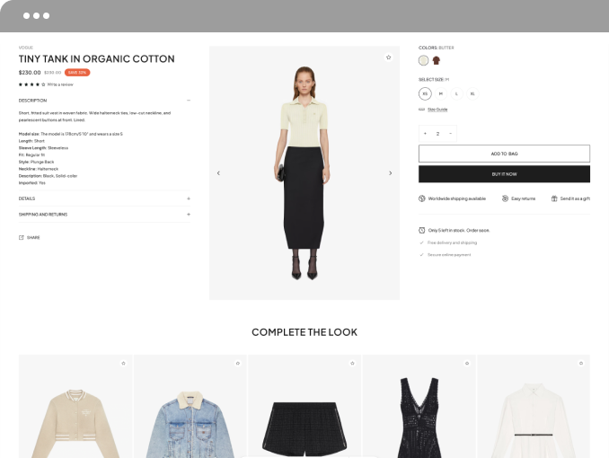The width and height of the screenshot is (609, 458).
Task: Expand Shipping and Returns section
Action: [x=189, y=215]
